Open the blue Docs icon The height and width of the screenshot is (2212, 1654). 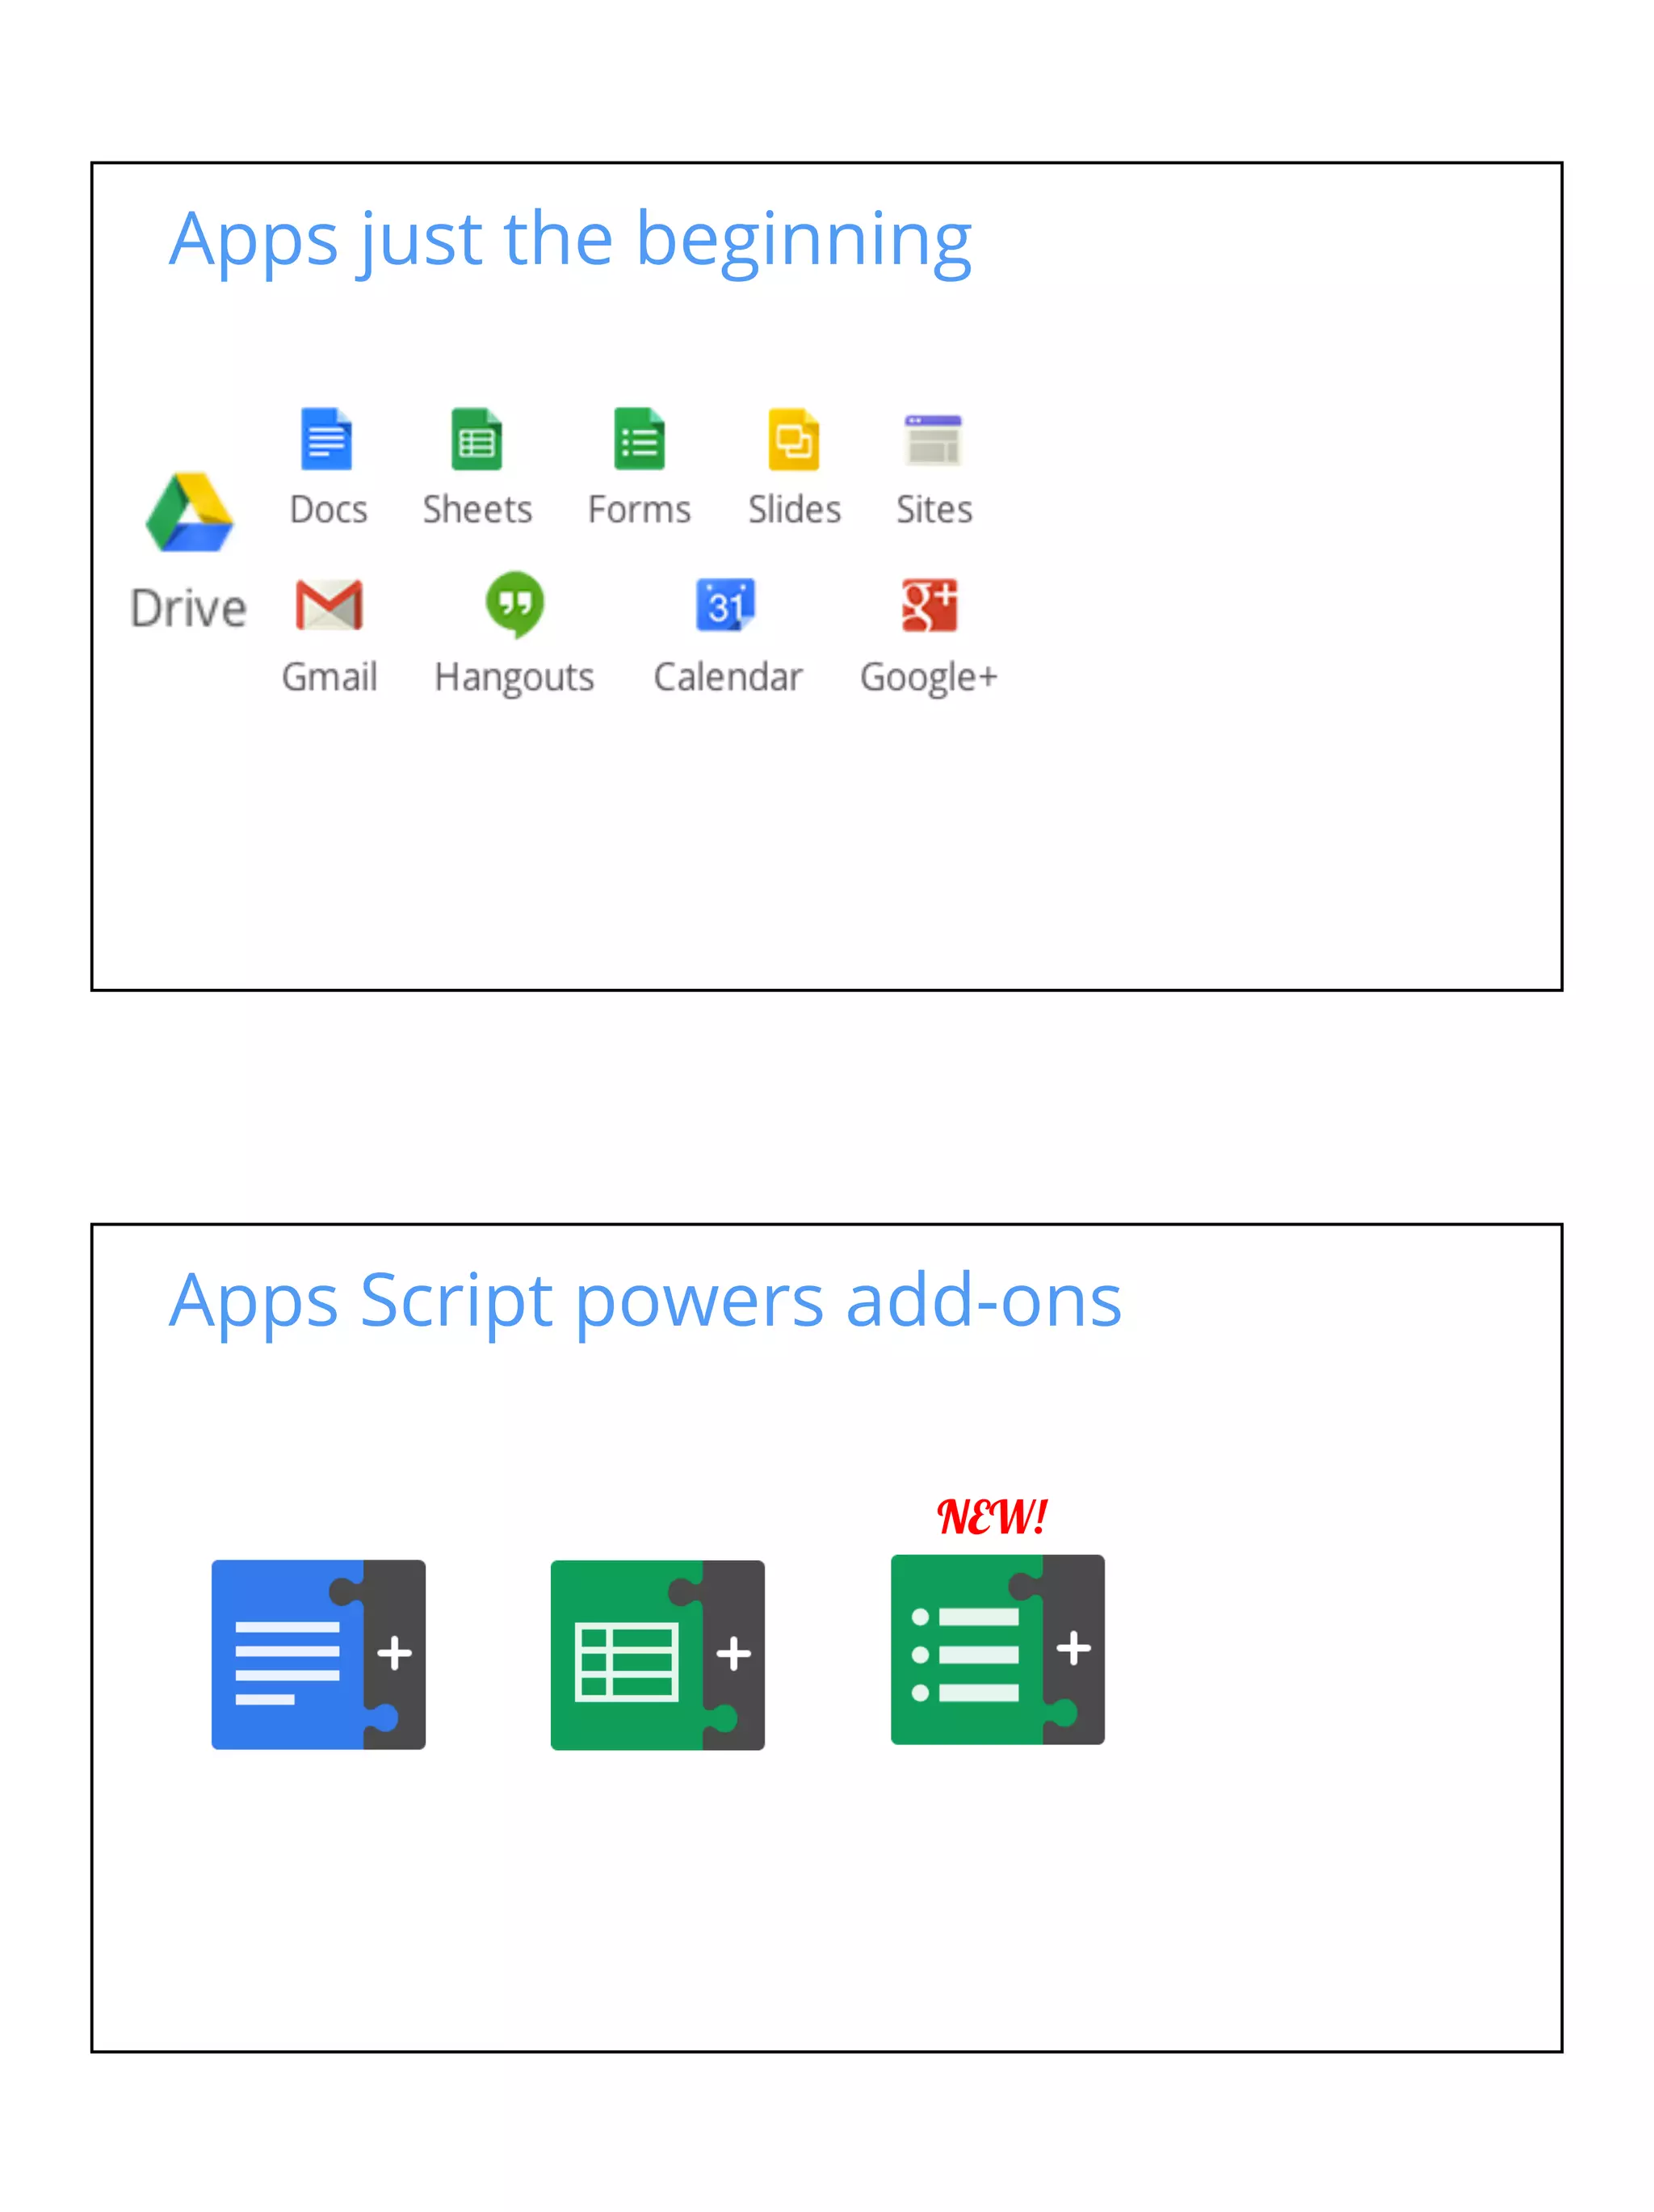(327, 439)
